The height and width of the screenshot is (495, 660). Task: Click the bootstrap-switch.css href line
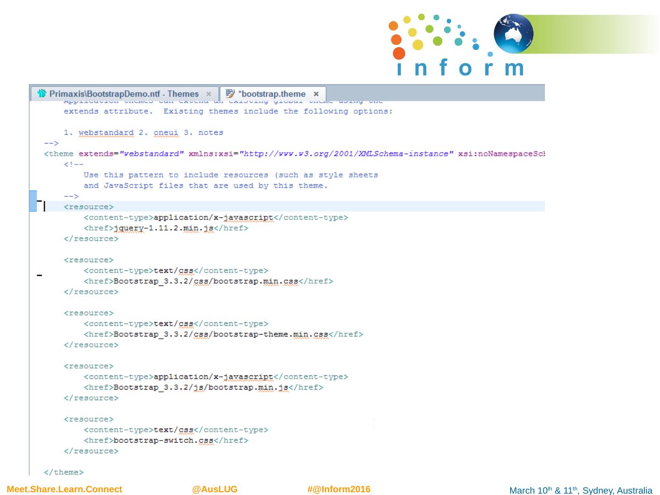tap(166, 441)
